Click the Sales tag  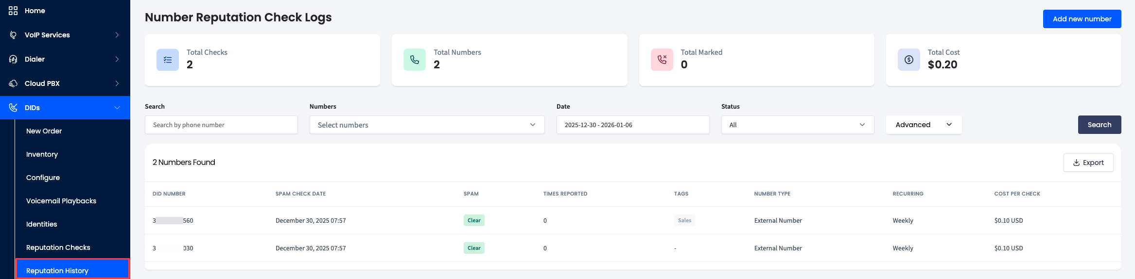point(684,220)
